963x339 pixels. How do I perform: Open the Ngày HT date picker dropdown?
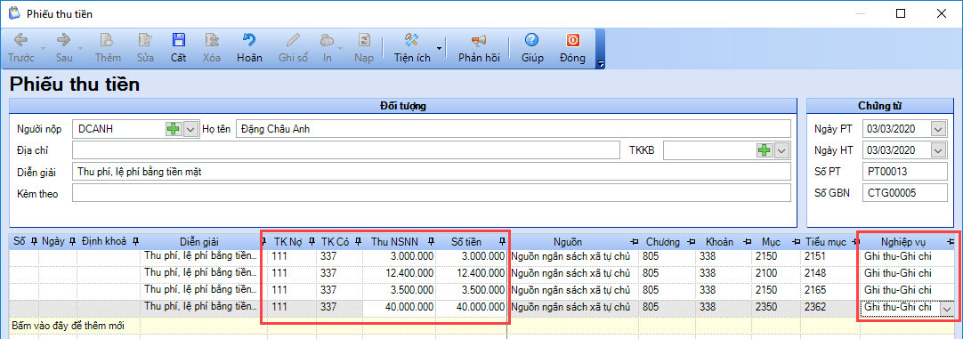tap(939, 149)
